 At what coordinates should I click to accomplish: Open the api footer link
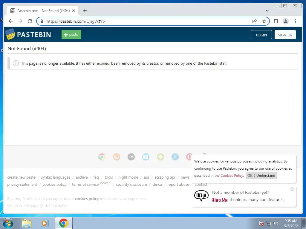point(146,177)
